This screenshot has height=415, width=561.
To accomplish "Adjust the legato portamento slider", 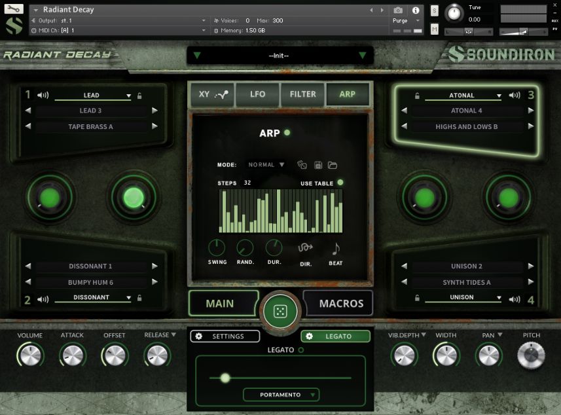I will [x=225, y=378].
